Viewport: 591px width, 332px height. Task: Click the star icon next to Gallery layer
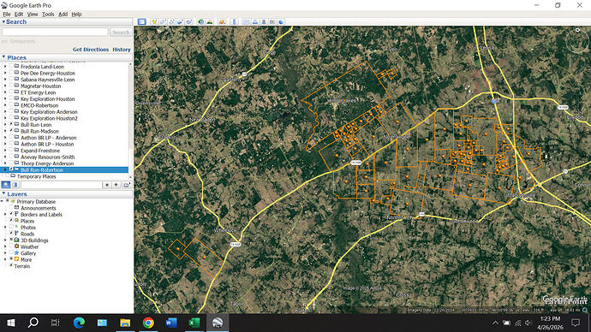[x=16, y=253]
